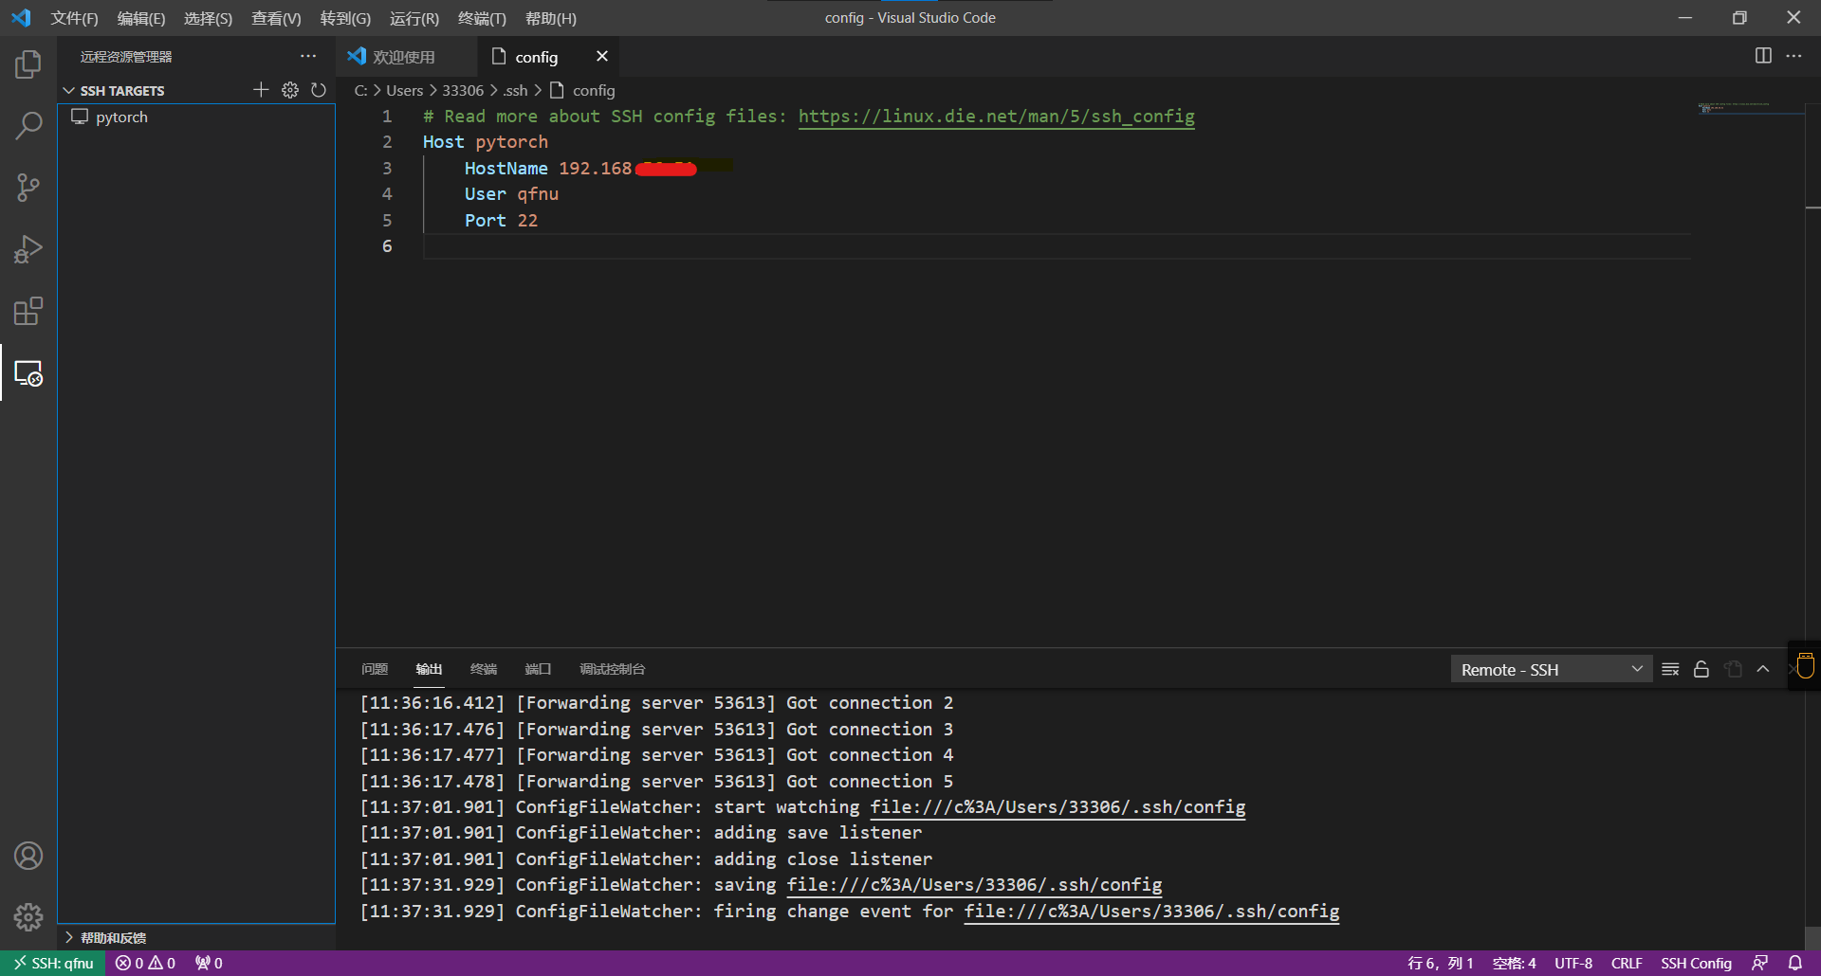The image size is (1821, 976).
Task: Go to line via 行 6, 列 1
Action: (1440, 963)
